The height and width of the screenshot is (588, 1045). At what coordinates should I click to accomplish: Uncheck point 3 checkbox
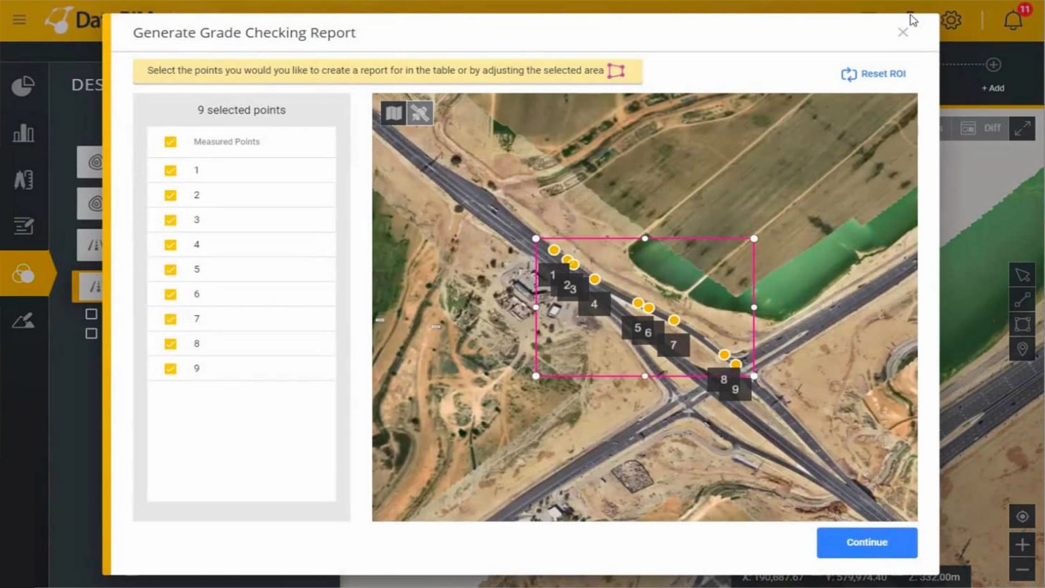[170, 220]
